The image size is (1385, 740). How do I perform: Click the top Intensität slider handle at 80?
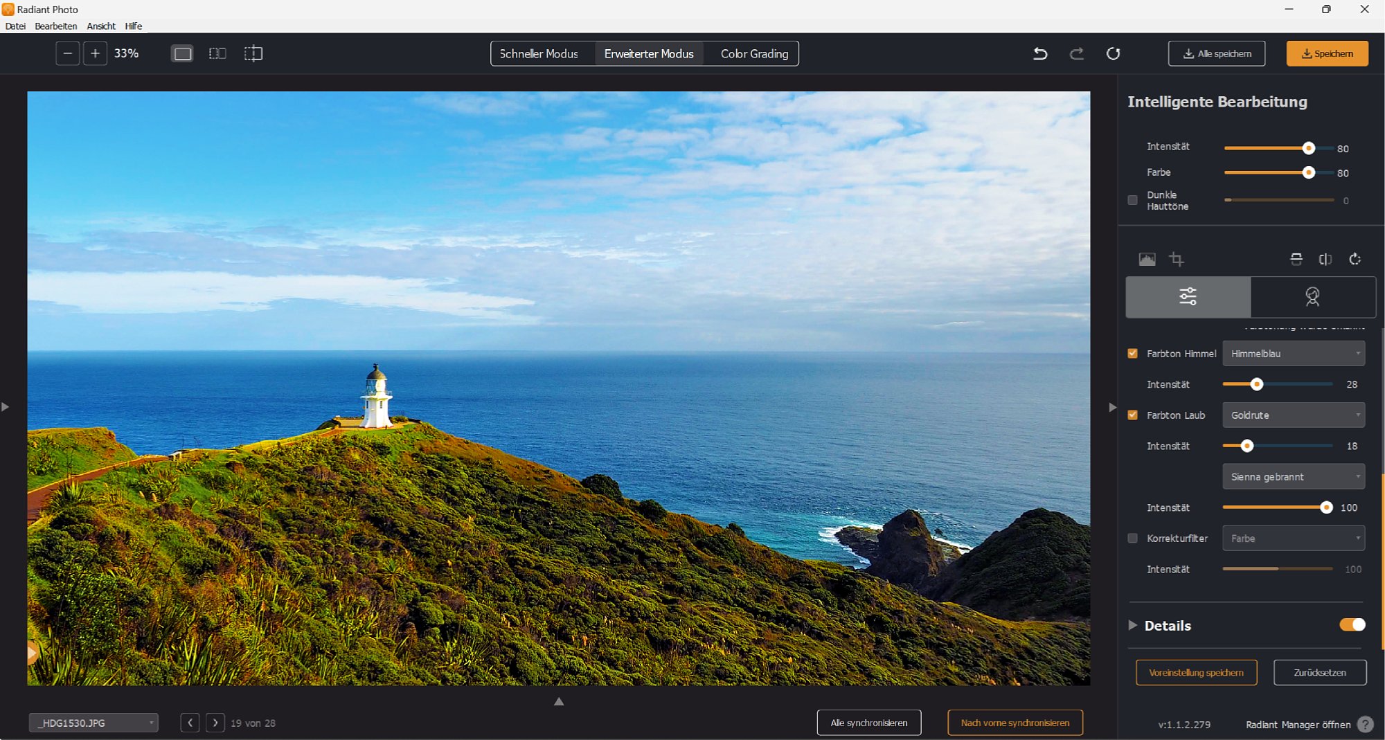pyautogui.click(x=1308, y=148)
